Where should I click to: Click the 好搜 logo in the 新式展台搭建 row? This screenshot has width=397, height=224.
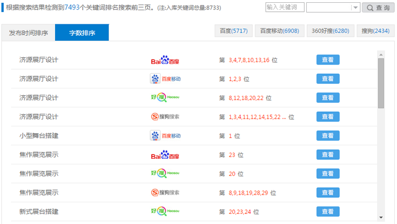point(165,211)
